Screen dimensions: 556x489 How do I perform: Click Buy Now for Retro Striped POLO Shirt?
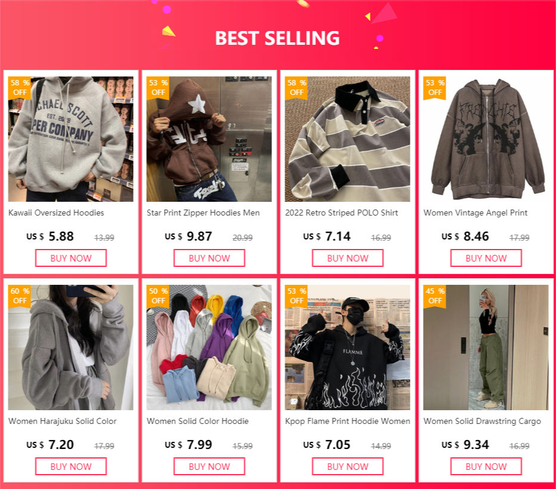[347, 258]
